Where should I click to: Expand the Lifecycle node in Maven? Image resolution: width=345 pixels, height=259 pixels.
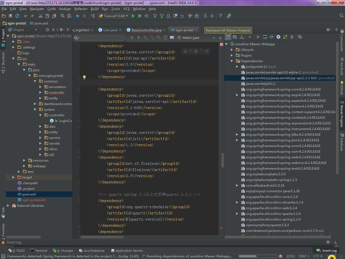point(232,50)
